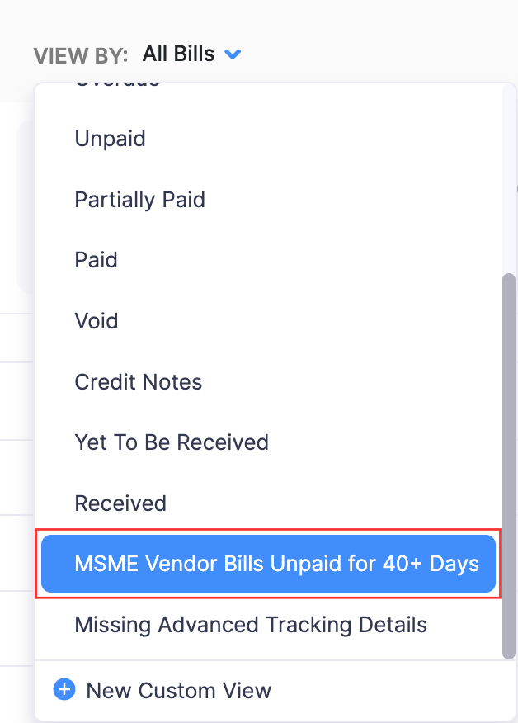Choose the Partially Paid view

139,200
